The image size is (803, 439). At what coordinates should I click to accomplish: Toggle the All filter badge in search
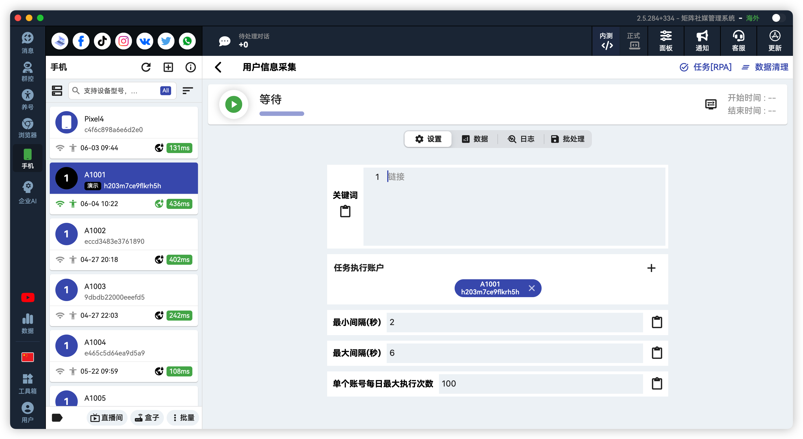coord(166,90)
